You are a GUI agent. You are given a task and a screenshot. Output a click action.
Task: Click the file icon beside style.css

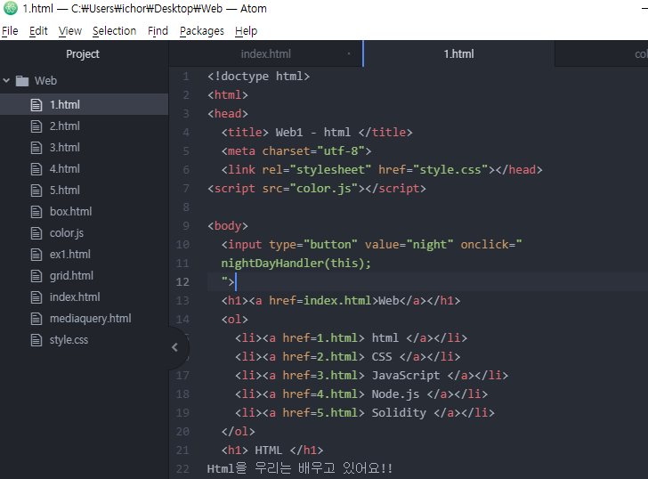(x=36, y=340)
